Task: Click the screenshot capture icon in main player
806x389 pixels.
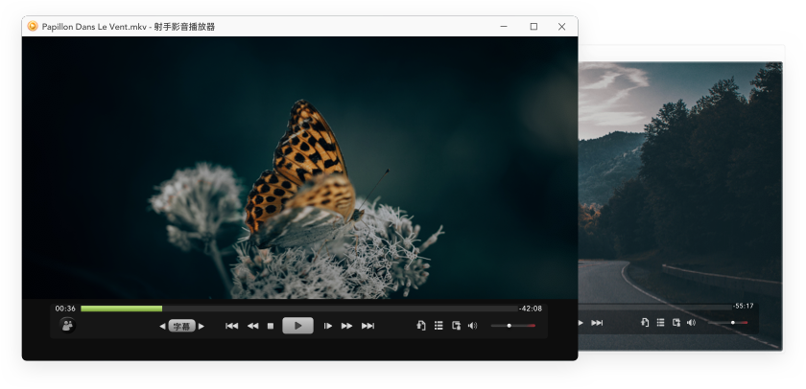Action: pyautogui.click(x=456, y=326)
